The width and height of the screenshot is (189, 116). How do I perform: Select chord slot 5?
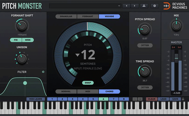tap(93, 99)
